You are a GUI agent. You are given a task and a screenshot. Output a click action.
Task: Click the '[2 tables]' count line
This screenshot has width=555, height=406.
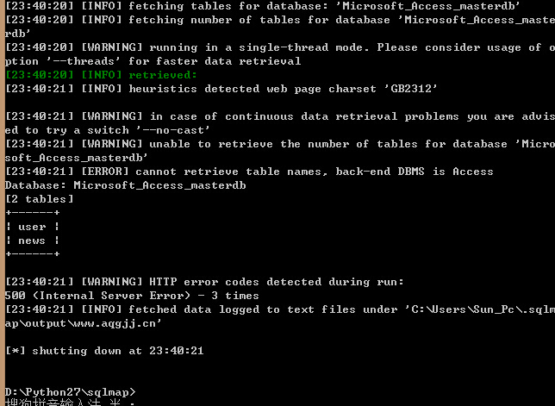click(x=40, y=199)
